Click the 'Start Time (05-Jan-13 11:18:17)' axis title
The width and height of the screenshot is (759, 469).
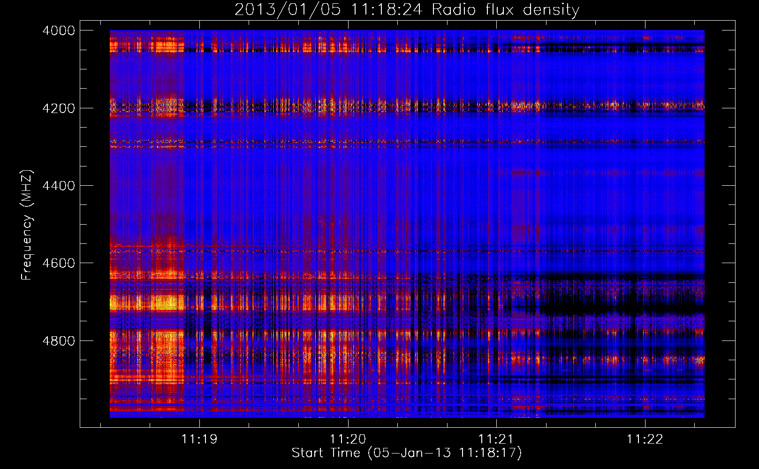coord(407,453)
